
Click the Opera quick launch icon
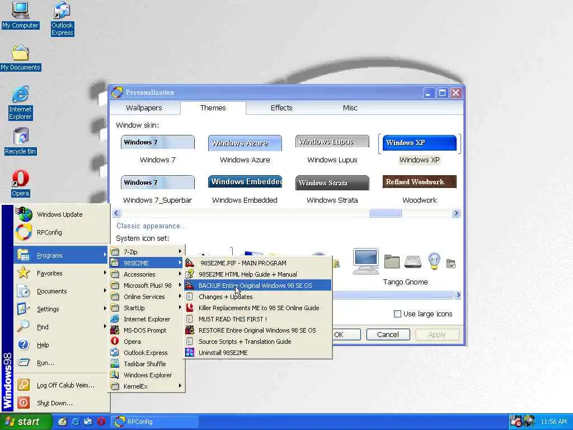tap(101, 422)
